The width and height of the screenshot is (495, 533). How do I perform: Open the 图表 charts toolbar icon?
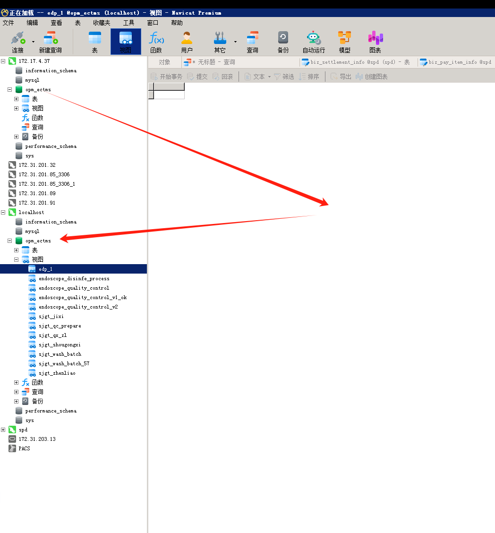coord(375,42)
